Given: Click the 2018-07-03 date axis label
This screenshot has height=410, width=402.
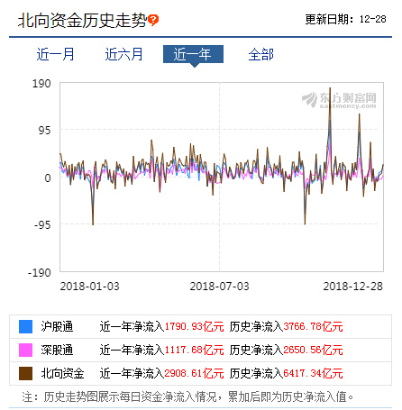Looking at the screenshot, I should click(x=219, y=287).
